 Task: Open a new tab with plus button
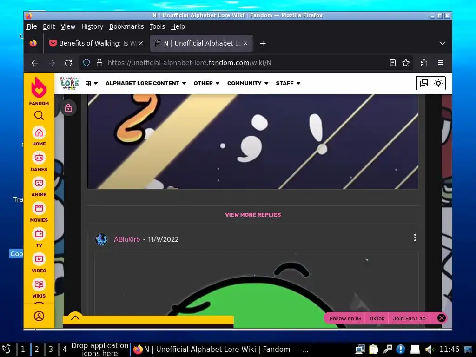point(263,43)
